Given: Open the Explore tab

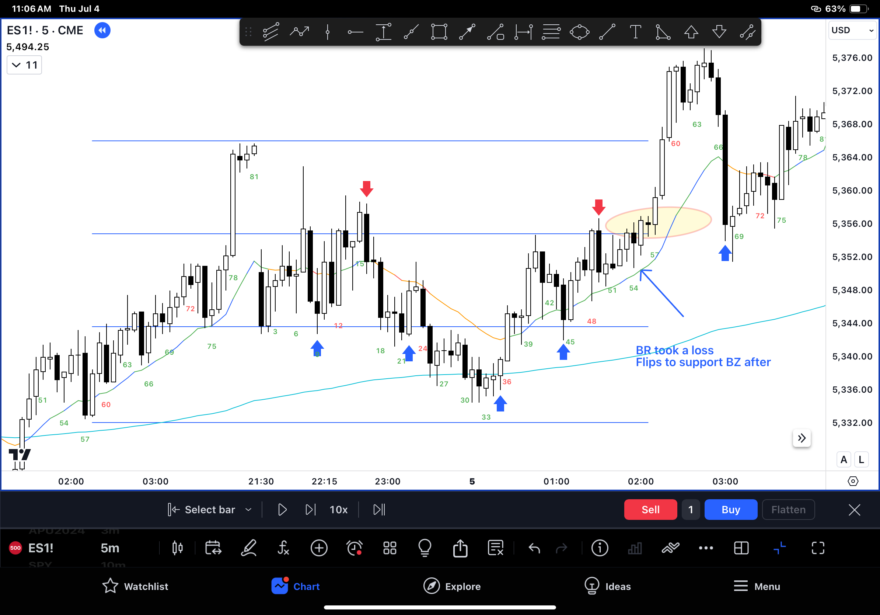Looking at the screenshot, I should pos(452,586).
